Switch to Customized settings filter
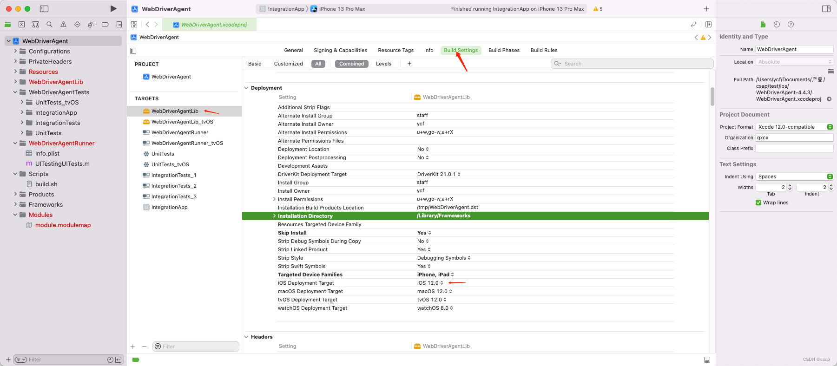This screenshot has width=837, height=366. tap(288, 64)
